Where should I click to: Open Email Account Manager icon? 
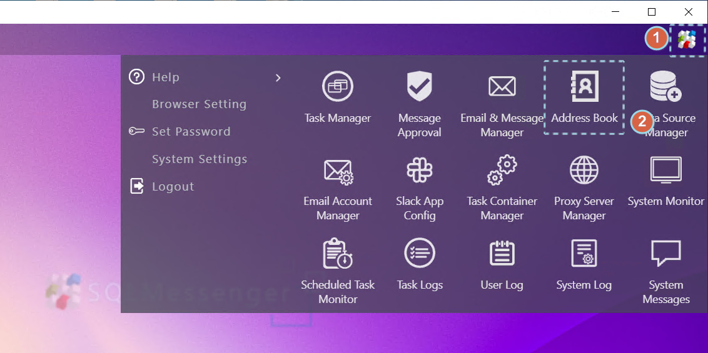338,171
